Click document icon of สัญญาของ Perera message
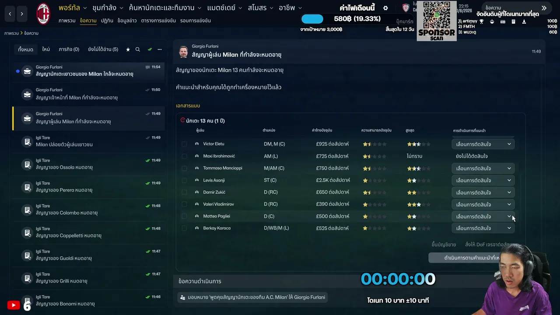Image resolution: width=560 pixels, height=315 pixels. pos(27,187)
